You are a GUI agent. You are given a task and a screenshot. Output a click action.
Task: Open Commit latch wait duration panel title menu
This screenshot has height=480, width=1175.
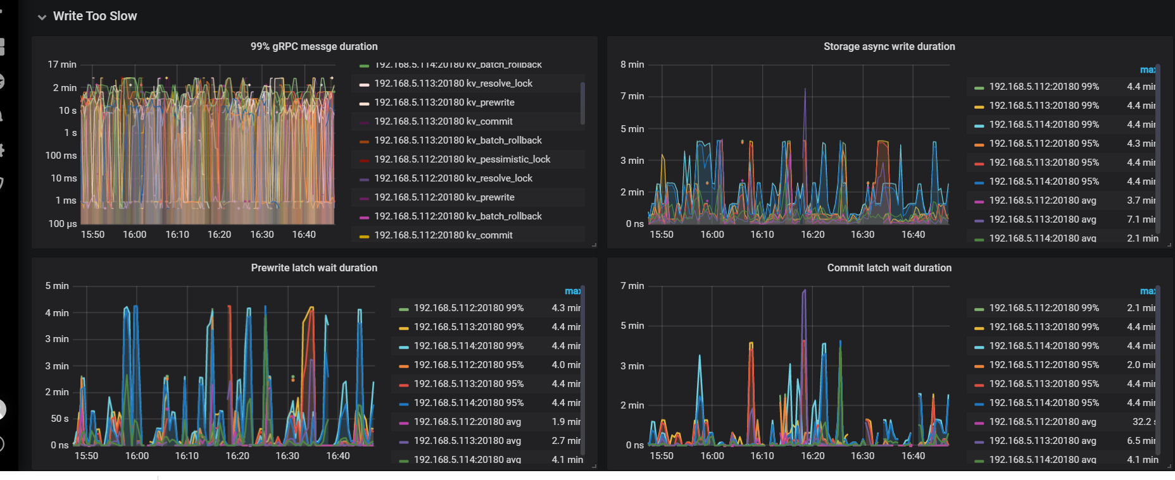tap(889, 268)
